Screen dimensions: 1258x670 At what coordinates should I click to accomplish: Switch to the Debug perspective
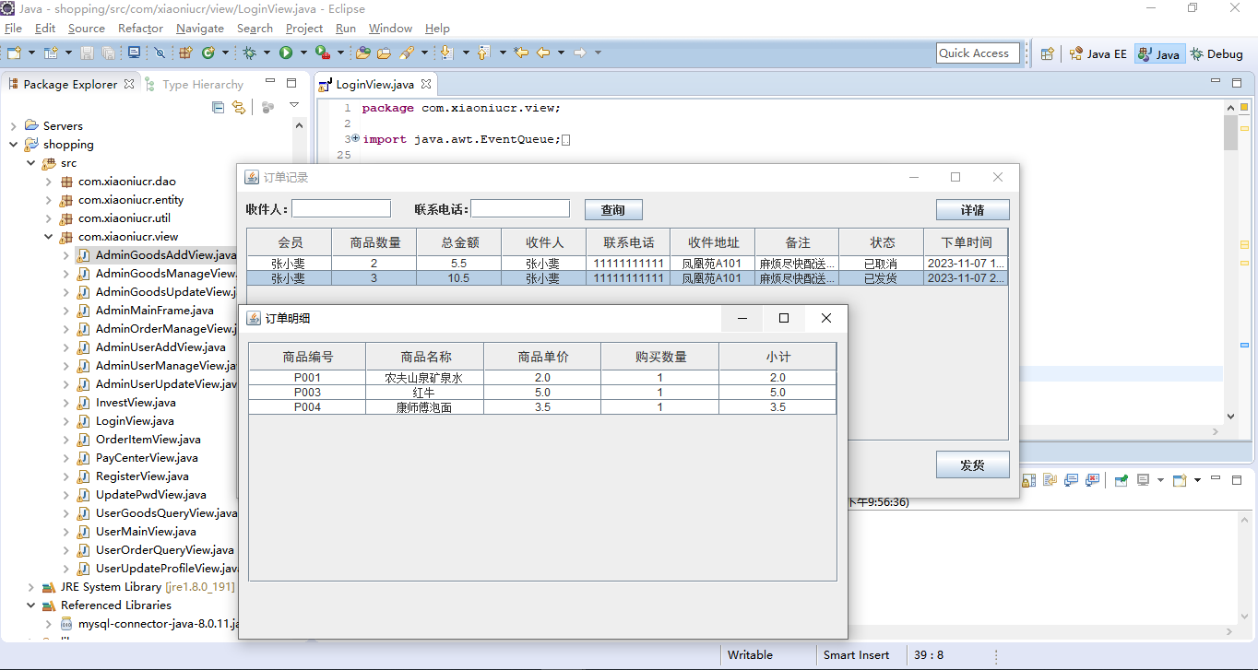click(1216, 53)
